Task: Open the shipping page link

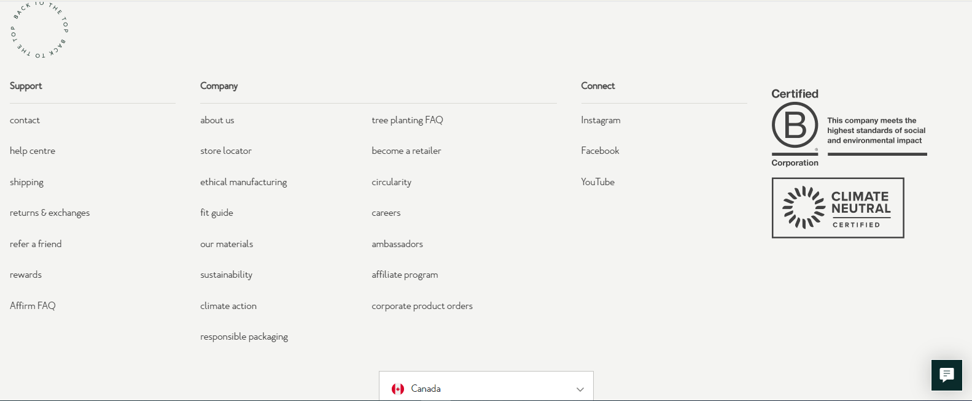Action: 26,182
